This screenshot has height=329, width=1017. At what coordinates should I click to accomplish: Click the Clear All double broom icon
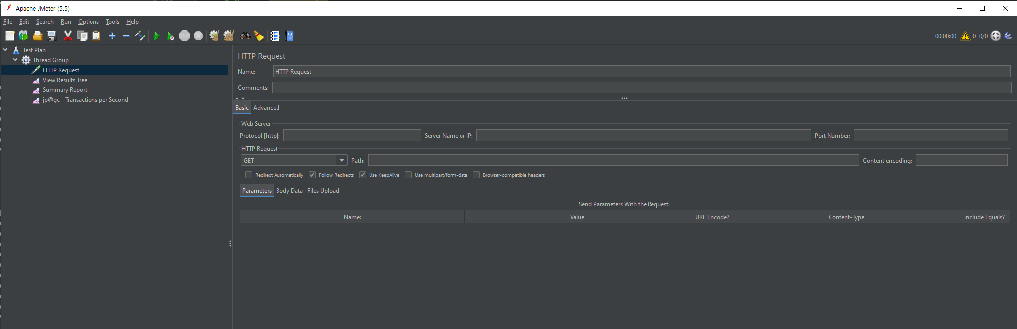(x=229, y=36)
